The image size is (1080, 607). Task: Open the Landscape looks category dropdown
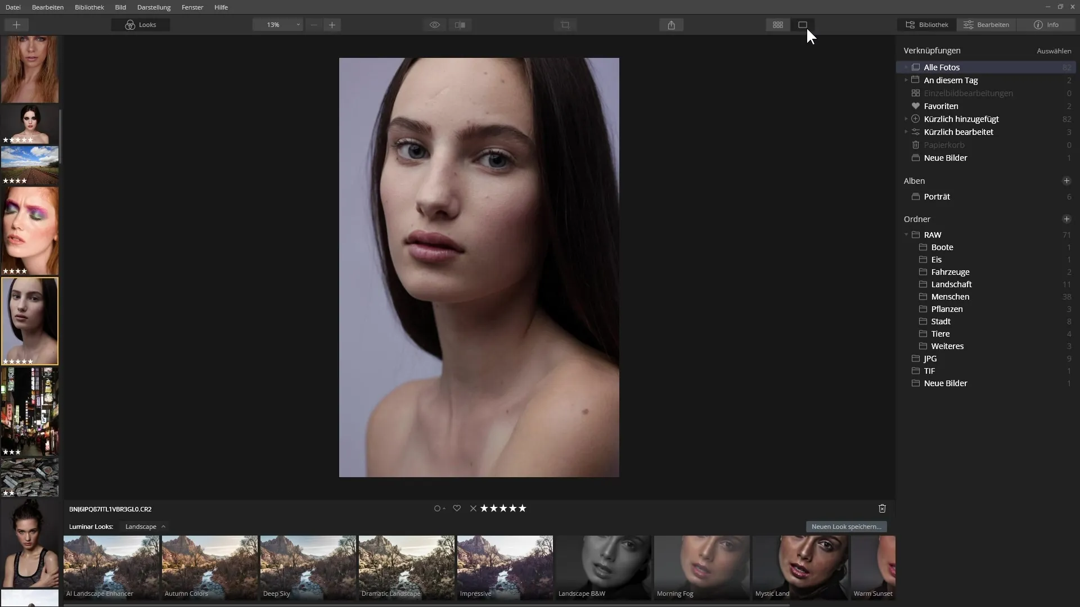coord(145,527)
